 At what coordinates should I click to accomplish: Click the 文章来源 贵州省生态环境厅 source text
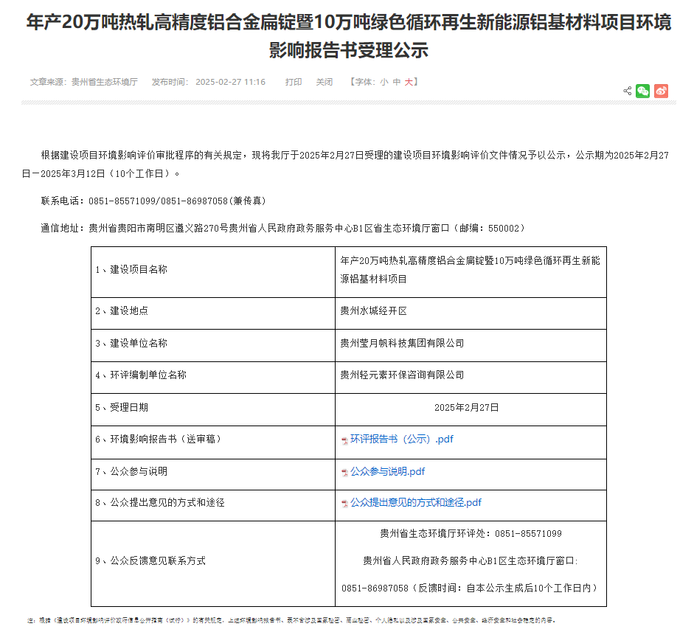tap(83, 82)
